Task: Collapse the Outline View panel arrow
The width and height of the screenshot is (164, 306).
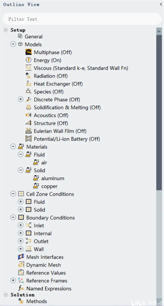Action: coord(161,4)
